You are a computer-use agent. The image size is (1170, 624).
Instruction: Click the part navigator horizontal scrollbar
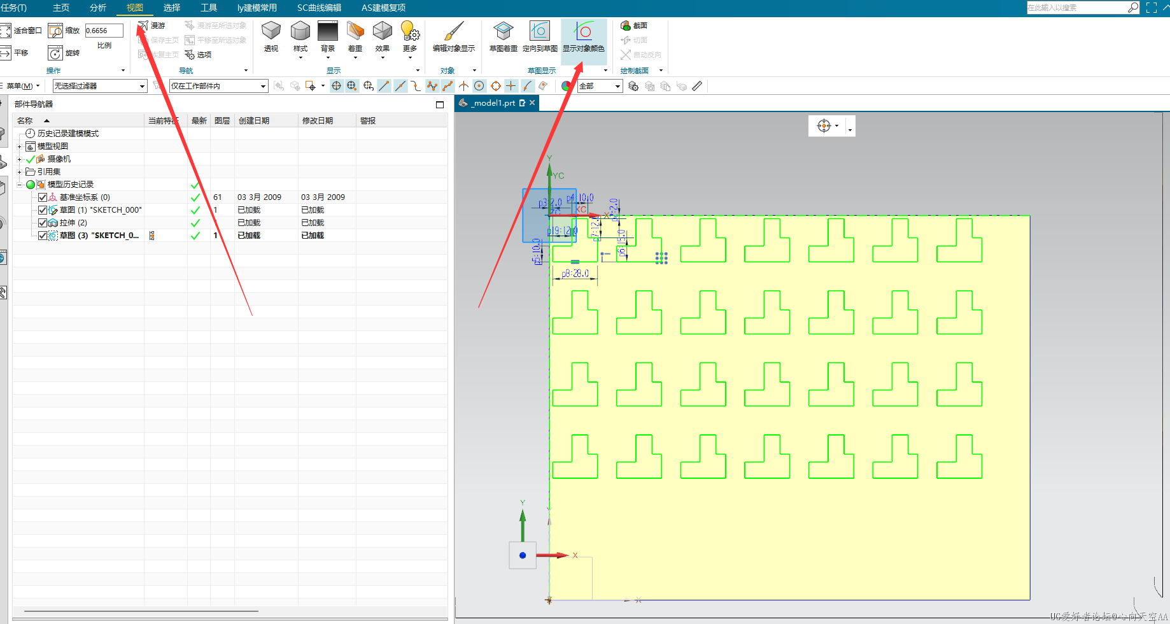[x=141, y=611]
